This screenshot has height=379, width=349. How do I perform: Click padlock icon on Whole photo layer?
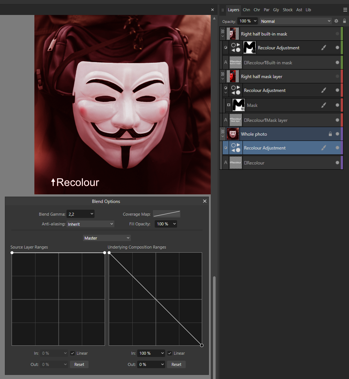(x=330, y=134)
